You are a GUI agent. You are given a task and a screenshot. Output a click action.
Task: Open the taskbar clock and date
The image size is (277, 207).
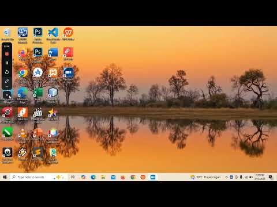[260, 177]
